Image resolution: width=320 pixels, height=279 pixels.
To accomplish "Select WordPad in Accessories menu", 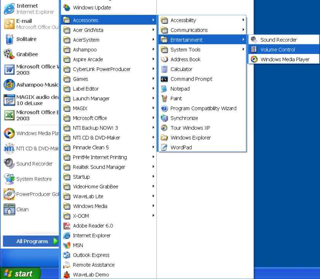I will pyautogui.click(x=181, y=147).
